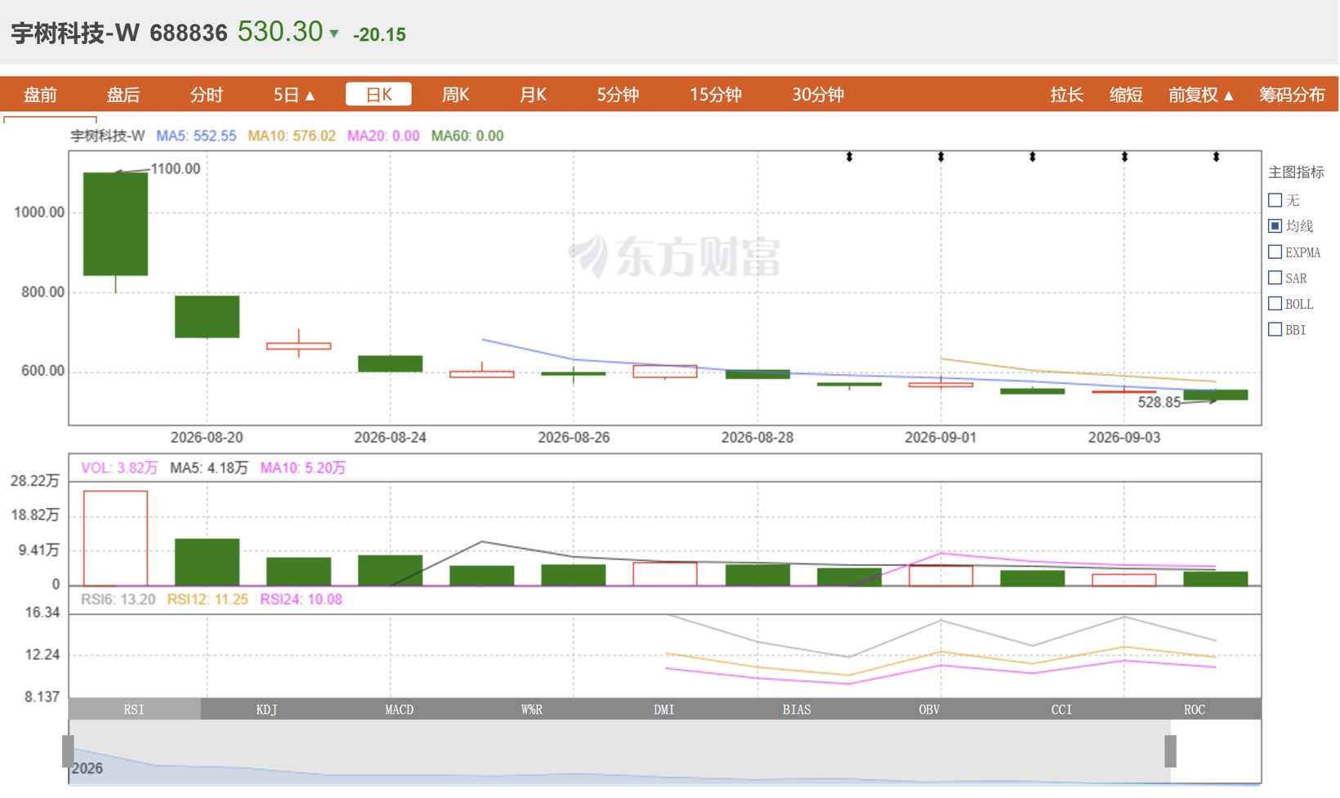Open the 前复权 adjustment dropdown

[1200, 95]
